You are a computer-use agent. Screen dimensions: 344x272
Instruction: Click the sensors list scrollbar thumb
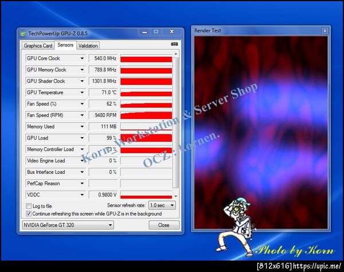point(175,123)
